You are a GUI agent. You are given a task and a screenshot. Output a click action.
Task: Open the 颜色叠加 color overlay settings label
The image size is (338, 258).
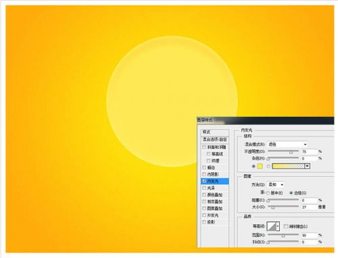(x=215, y=195)
